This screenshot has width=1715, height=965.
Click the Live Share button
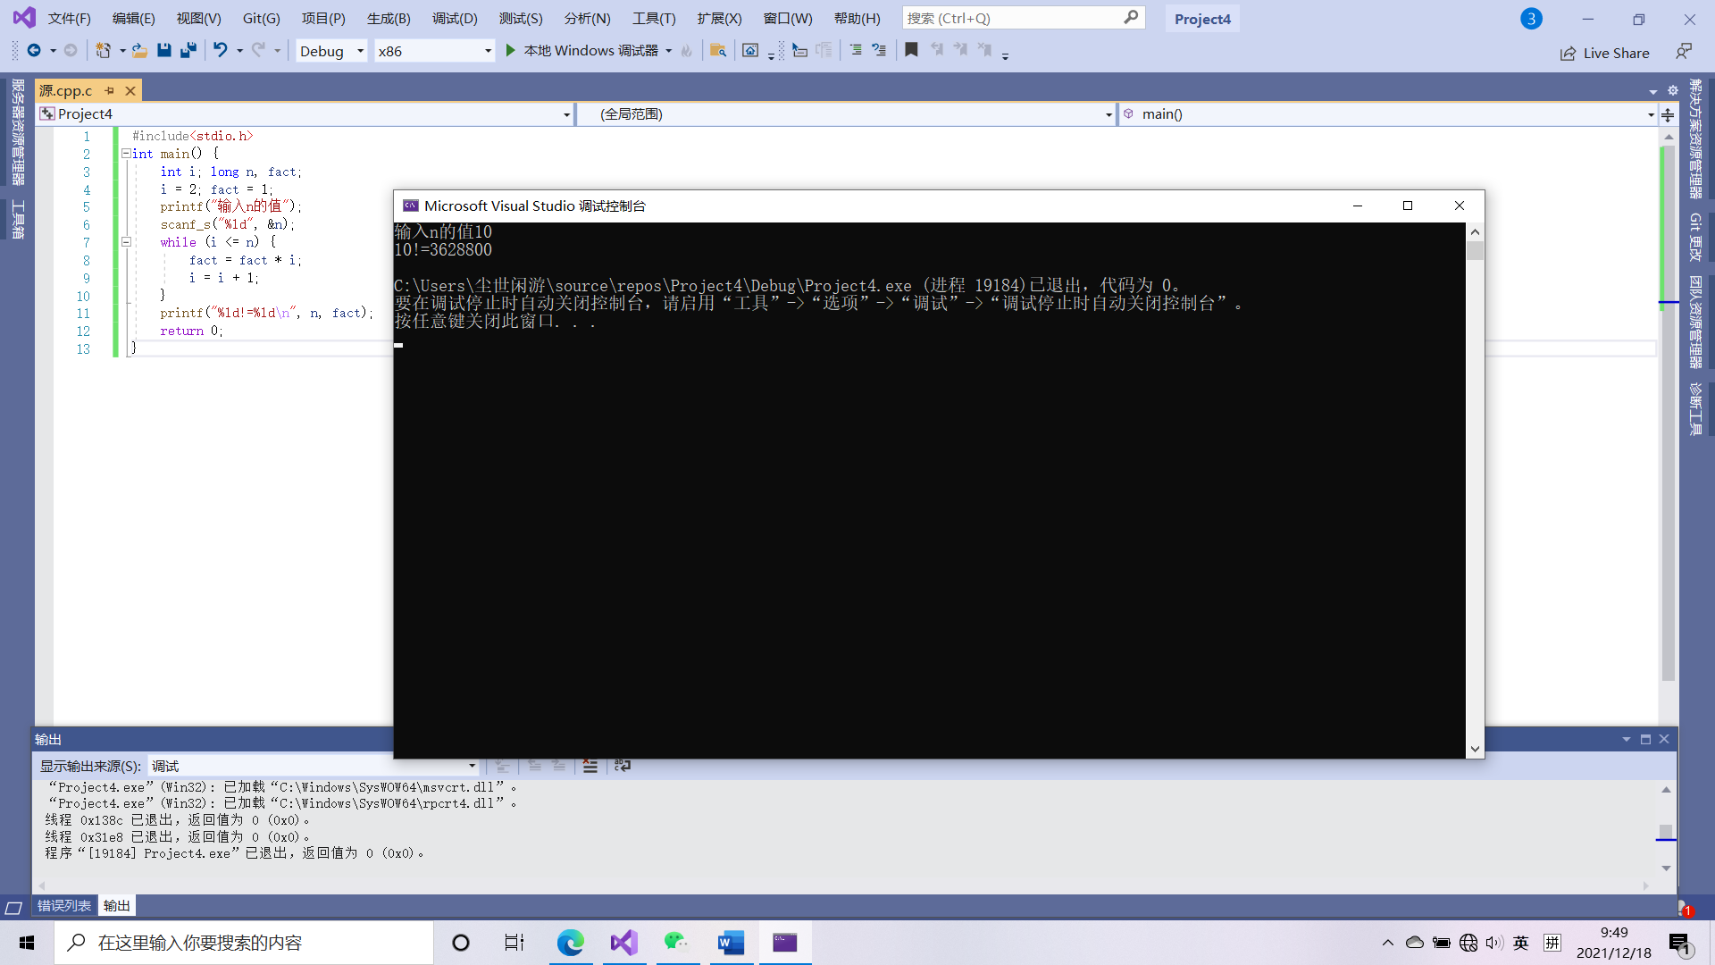(1604, 53)
